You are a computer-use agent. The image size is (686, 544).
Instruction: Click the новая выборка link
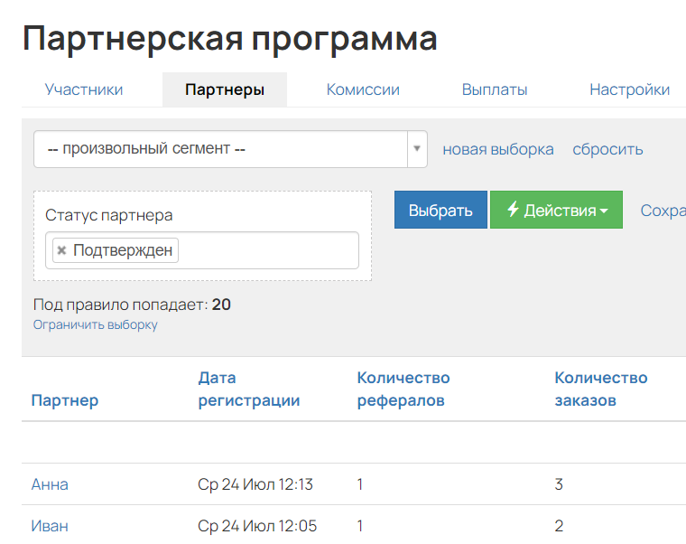[x=498, y=149]
